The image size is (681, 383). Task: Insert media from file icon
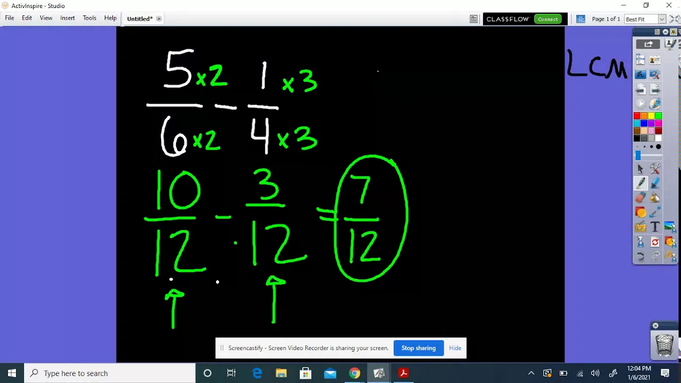(x=641, y=227)
